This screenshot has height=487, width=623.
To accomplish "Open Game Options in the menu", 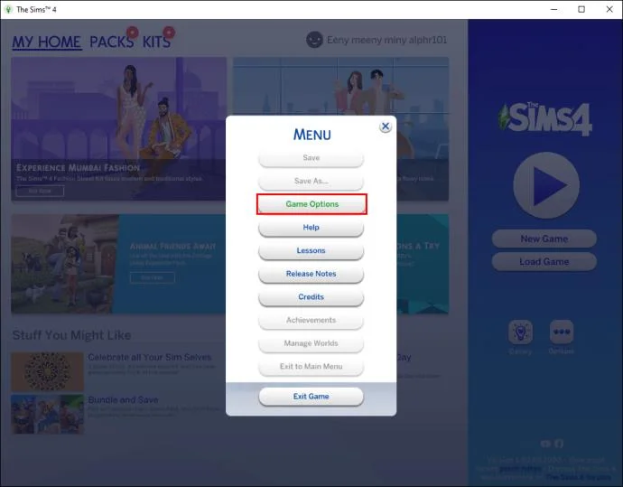I will tap(311, 204).
